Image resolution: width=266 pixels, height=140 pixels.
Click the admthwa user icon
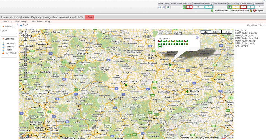pos(3,47)
